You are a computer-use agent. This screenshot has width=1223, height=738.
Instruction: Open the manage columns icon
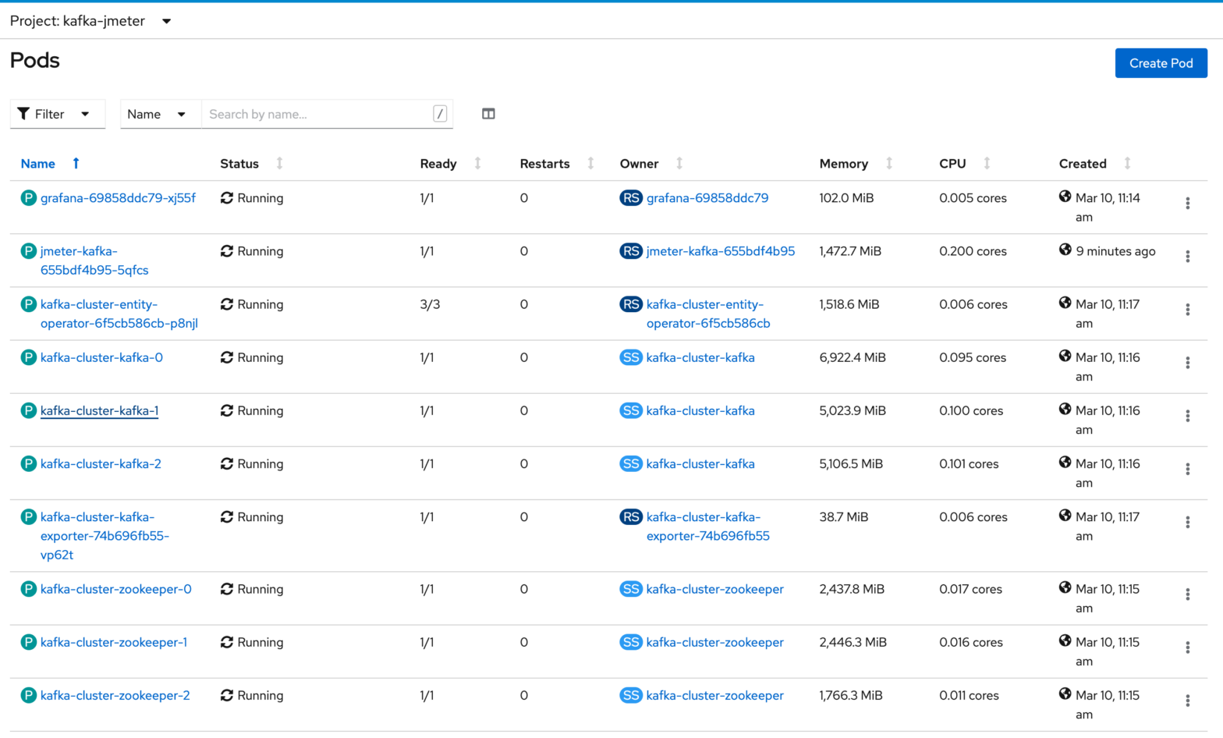coord(488,114)
